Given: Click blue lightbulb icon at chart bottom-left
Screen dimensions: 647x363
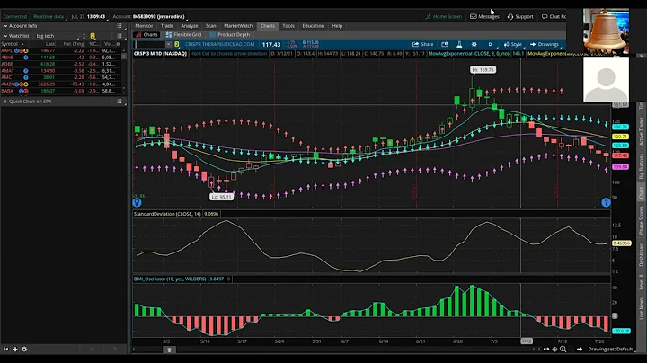Looking at the screenshot, I should [137, 202].
